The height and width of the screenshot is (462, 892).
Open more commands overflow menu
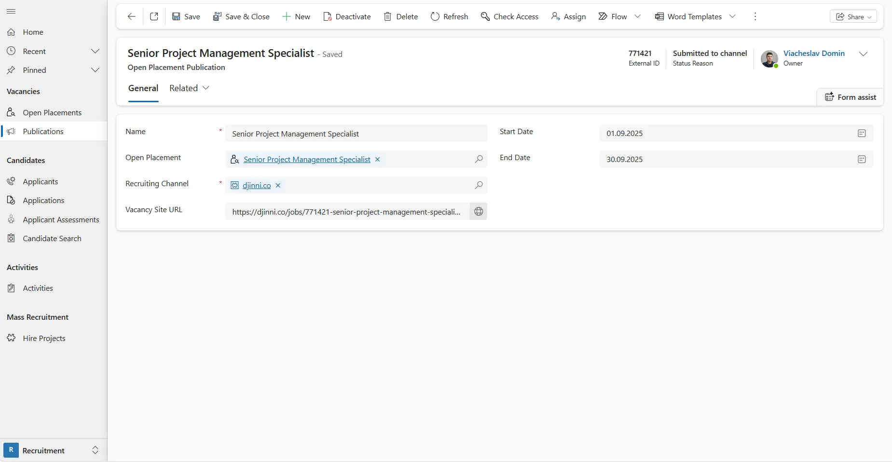click(755, 16)
